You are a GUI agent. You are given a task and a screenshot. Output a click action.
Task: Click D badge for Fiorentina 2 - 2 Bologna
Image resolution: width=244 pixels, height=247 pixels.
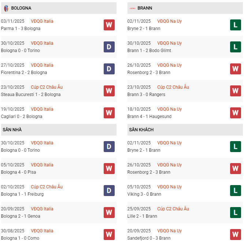[x=109, y=69]
